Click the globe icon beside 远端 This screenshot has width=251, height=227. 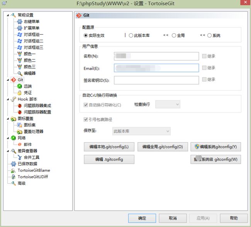(x=20, y=86)
